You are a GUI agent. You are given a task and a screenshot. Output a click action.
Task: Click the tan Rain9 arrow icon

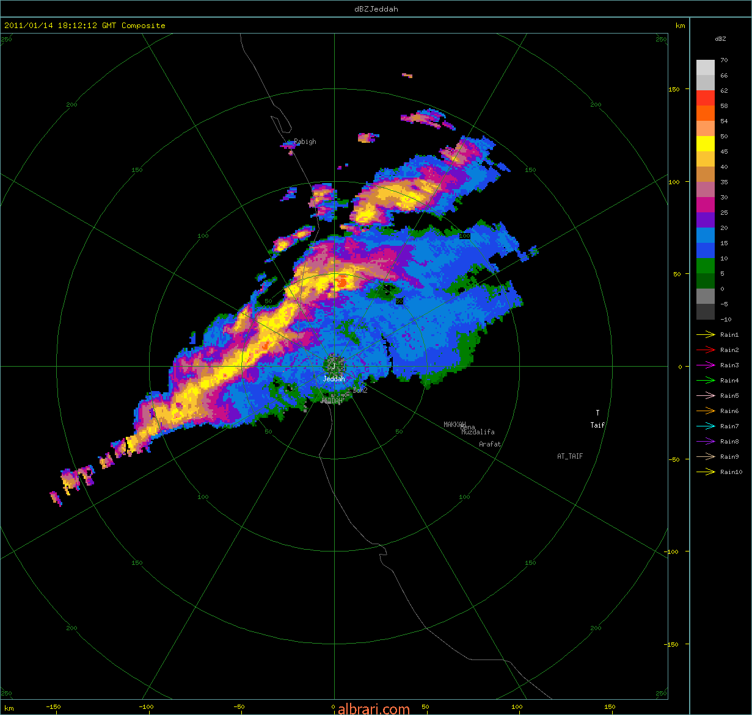click(706, 456)
